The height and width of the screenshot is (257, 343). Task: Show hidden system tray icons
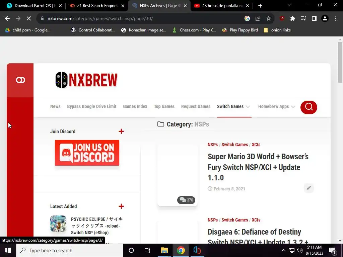coord(283,250)
